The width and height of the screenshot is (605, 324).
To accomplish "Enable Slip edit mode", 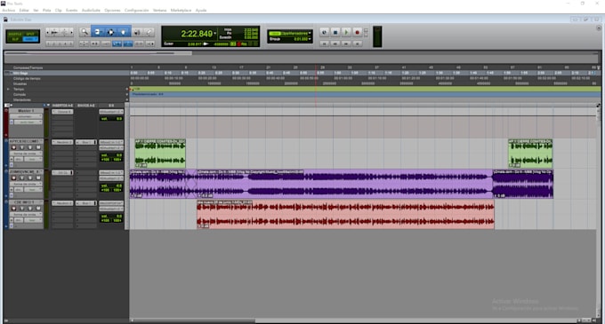I will tap(15, 39).
